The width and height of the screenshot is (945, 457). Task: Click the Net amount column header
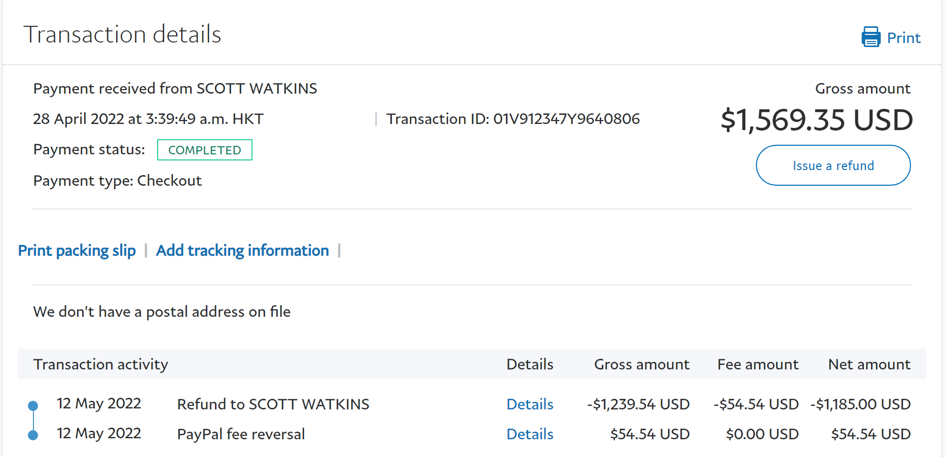[869, 364]
